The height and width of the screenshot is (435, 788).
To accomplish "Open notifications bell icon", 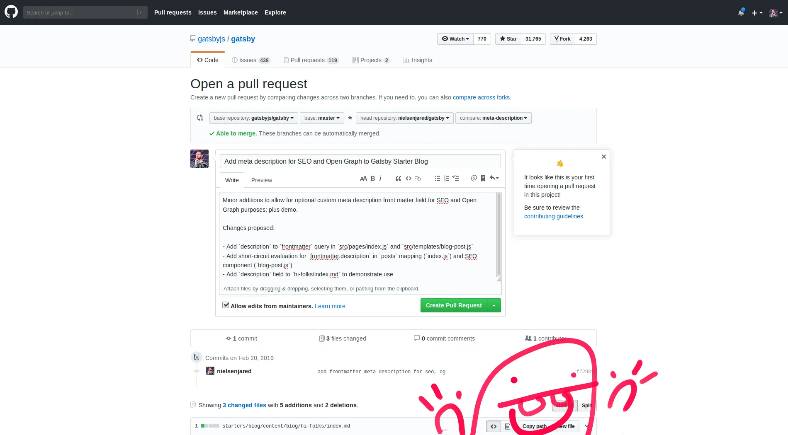I will click(x=741, y=12).
